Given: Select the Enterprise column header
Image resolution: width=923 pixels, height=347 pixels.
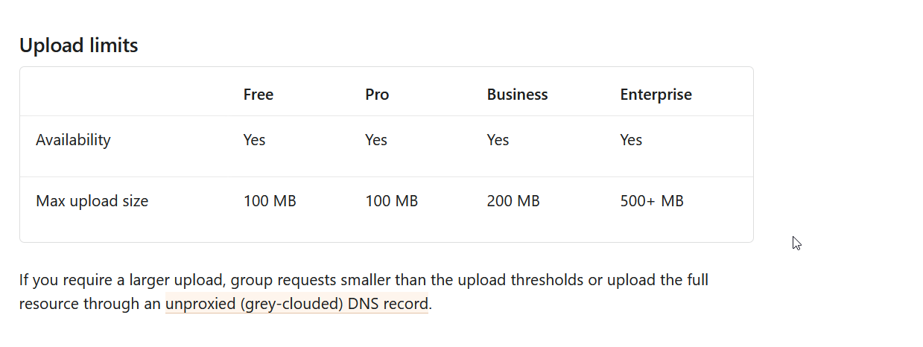Looking at the screenshot, I should (x=656, y=95).
